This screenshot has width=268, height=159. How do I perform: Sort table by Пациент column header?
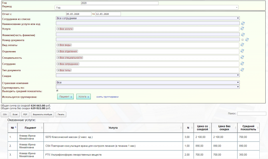tap(30, 127)
